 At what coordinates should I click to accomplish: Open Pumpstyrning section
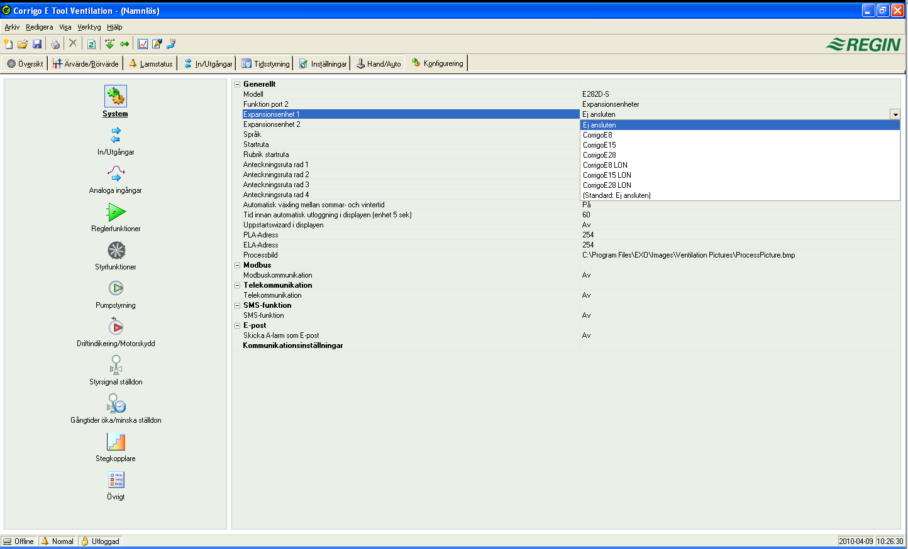[x=116, y=294]
